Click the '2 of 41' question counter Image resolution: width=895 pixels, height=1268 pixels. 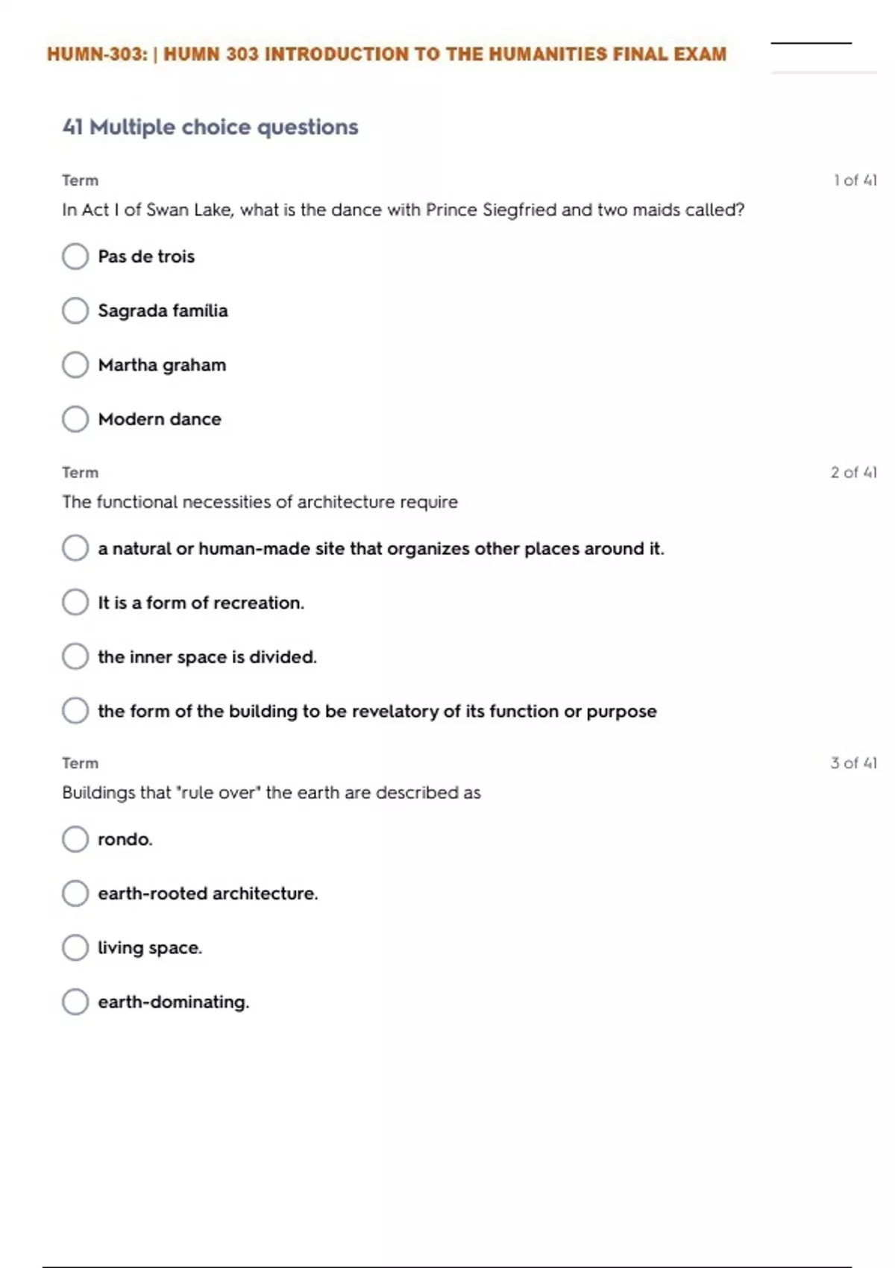point(853,472)
